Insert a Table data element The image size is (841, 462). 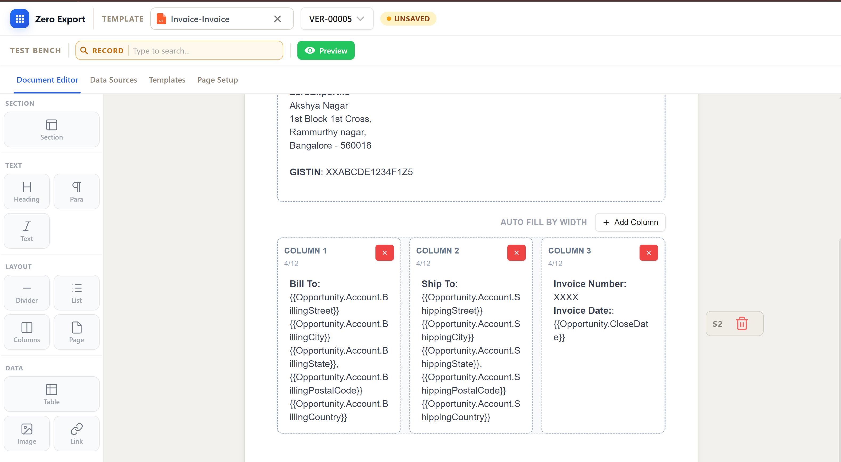click(x=52, y=394)
